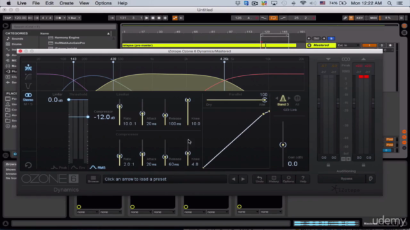Open the Create menu

pyautogui.click(x=67, y=3)
